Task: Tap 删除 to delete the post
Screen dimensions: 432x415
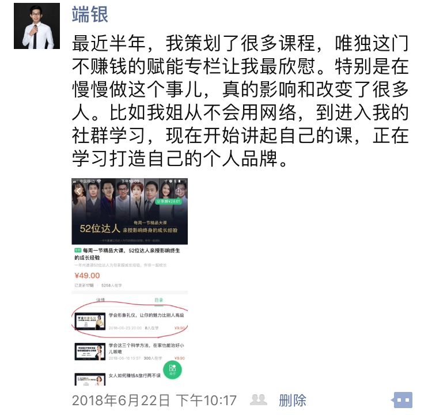Action: click(293, 400)
